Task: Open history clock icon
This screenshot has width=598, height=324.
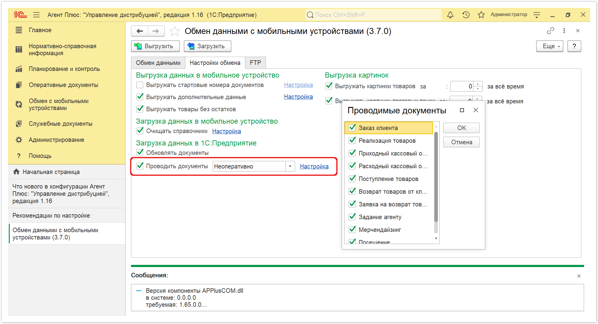Action: click(x=466, y=15)
